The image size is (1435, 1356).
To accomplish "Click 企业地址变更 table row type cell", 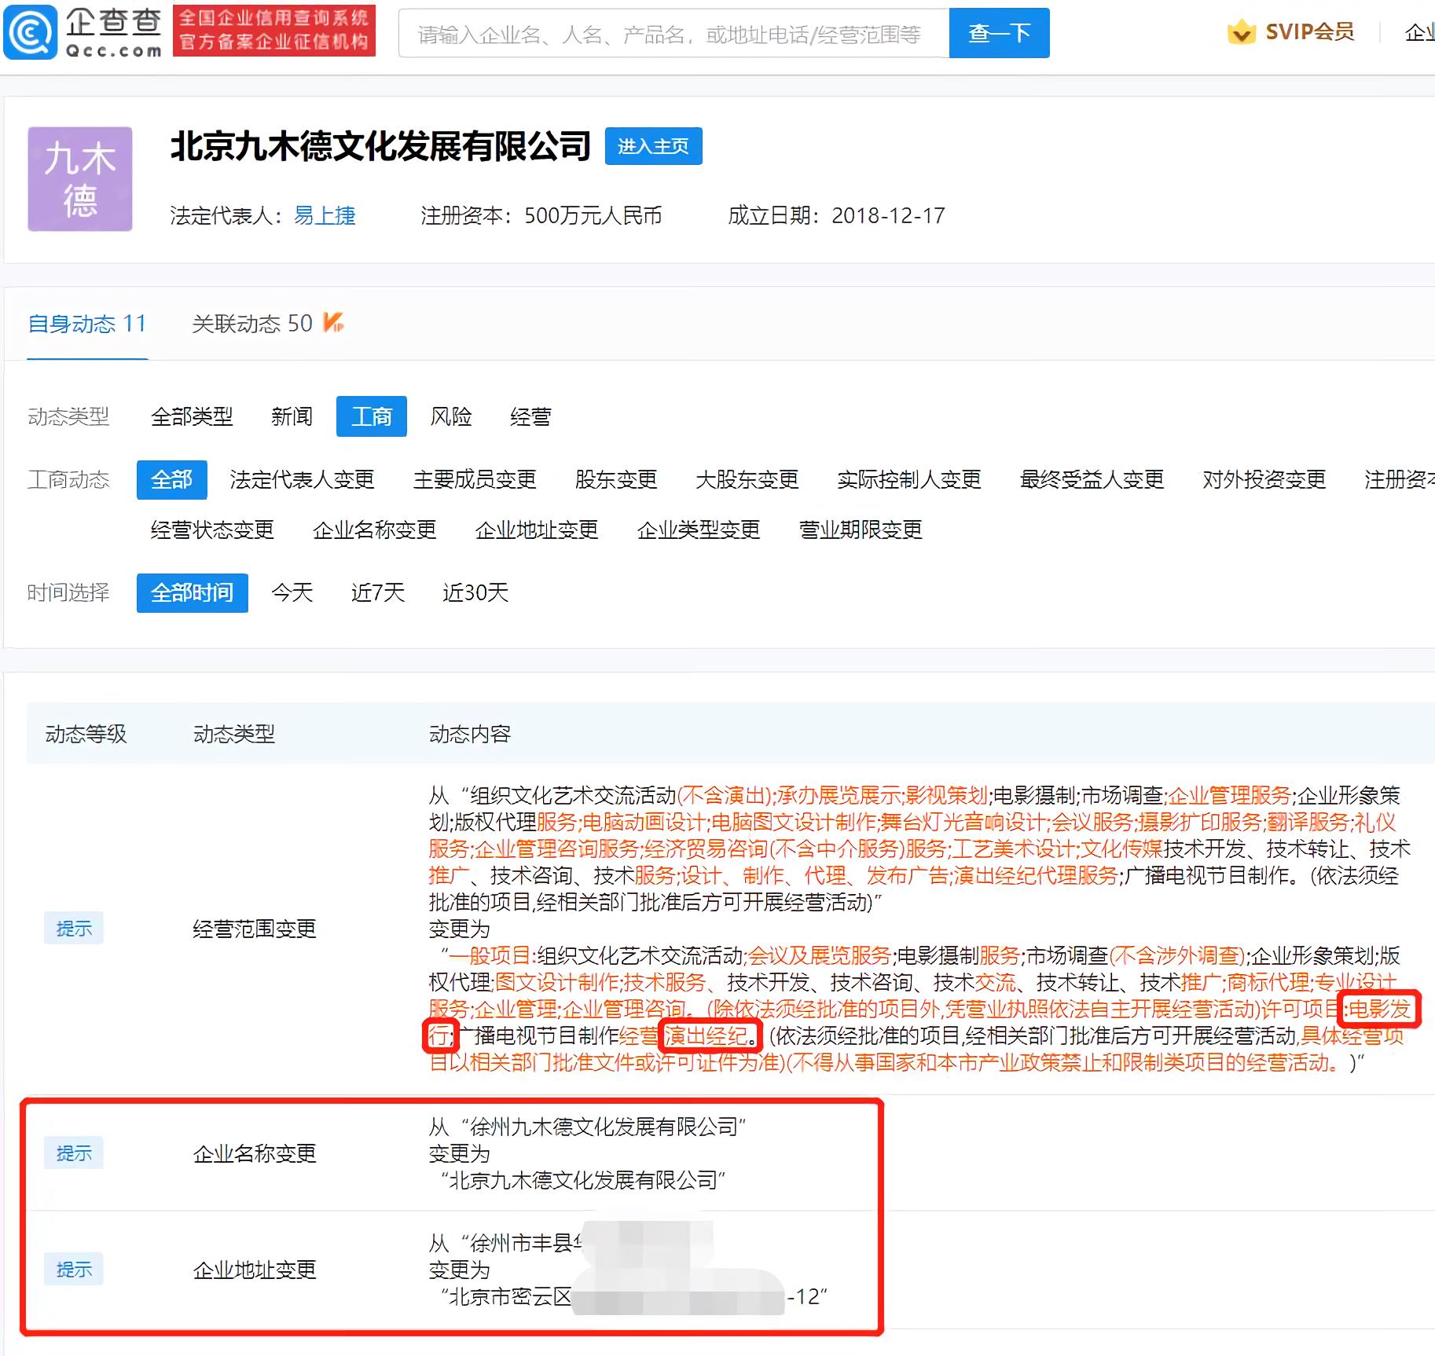I will tap(255, 1270).
